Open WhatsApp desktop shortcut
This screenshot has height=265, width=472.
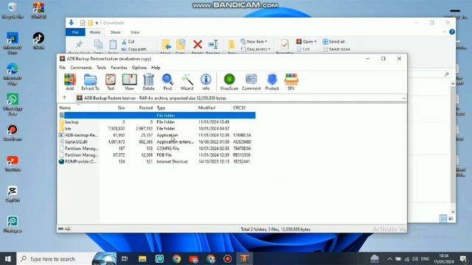[13, 105]
